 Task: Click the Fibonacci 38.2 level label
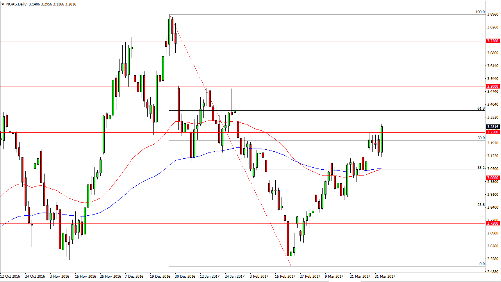[481, 167]
